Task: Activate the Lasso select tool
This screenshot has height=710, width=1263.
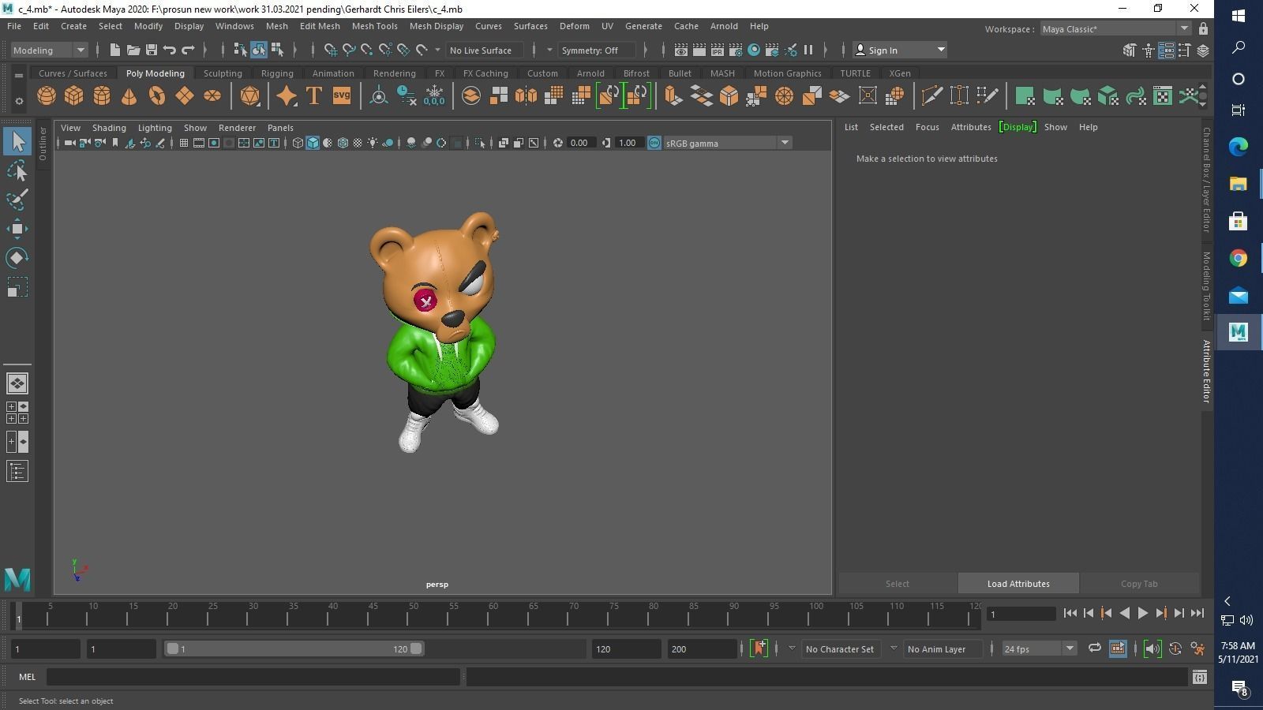Action: pyautogui.click(x=17, y=171)
